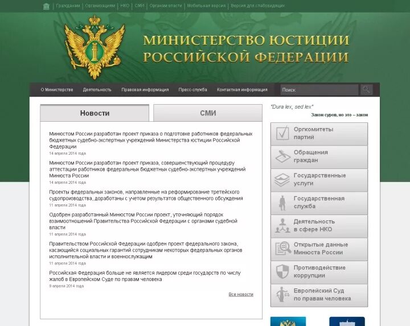Click the people network icon for НКО
Screen dimensions: 410x326
pos(282,226)
